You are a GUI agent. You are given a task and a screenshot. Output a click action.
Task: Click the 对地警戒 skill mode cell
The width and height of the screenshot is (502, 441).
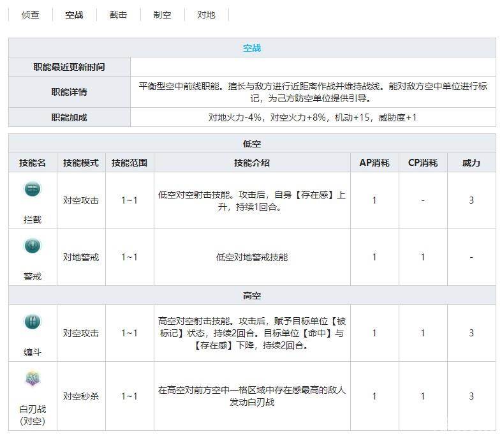81,257
